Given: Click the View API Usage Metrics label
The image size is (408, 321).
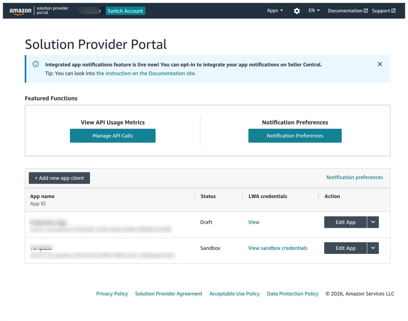Looking at the screenshot, I should coord(113,122).
